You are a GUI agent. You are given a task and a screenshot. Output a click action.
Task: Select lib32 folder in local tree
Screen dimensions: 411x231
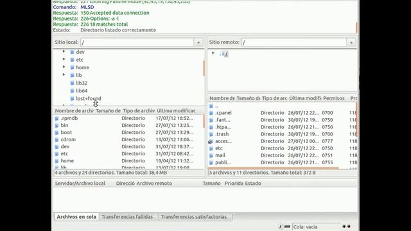click(x=82, y=83)
